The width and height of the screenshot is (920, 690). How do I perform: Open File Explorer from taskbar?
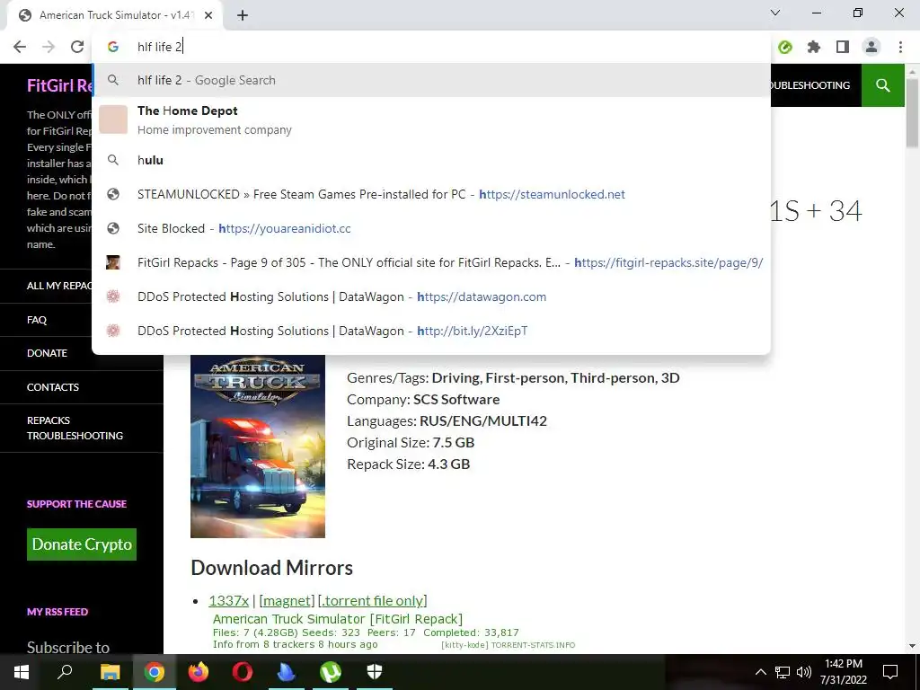tap(110, 672)
